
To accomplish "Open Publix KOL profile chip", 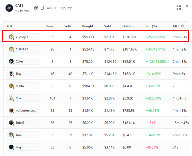I will coord(23,86).
